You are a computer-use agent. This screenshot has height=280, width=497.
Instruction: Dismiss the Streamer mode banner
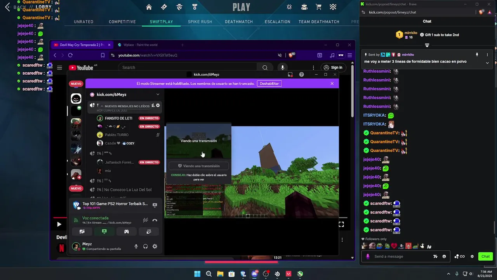point(332,83)
